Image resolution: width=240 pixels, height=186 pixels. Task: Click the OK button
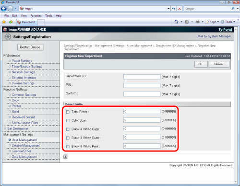(201, 64)
